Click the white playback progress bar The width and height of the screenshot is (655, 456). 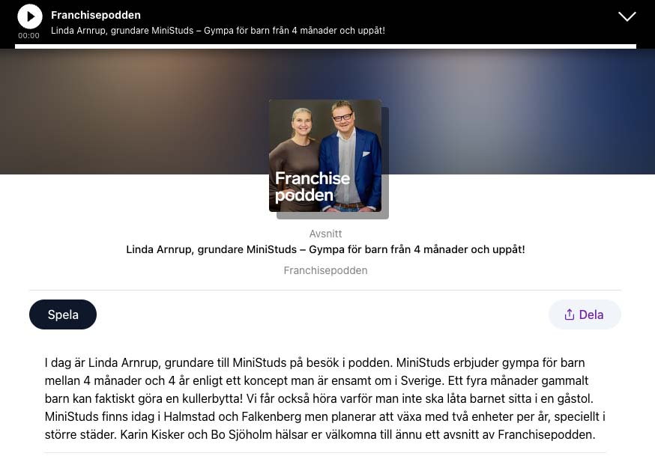pos(325,46)
